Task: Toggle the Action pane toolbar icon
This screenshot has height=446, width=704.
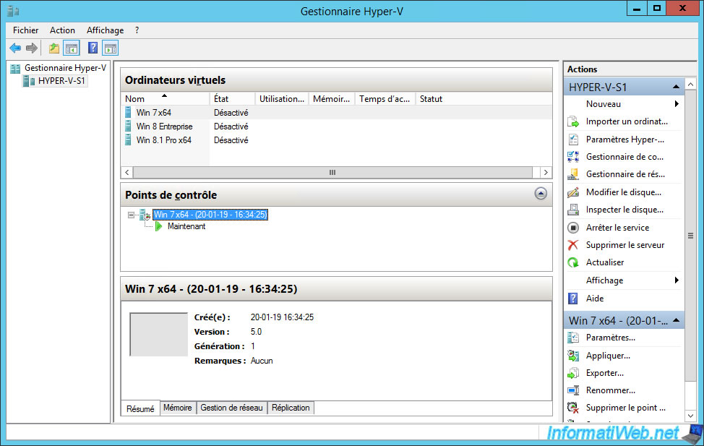Action: [x=111, y=48]
